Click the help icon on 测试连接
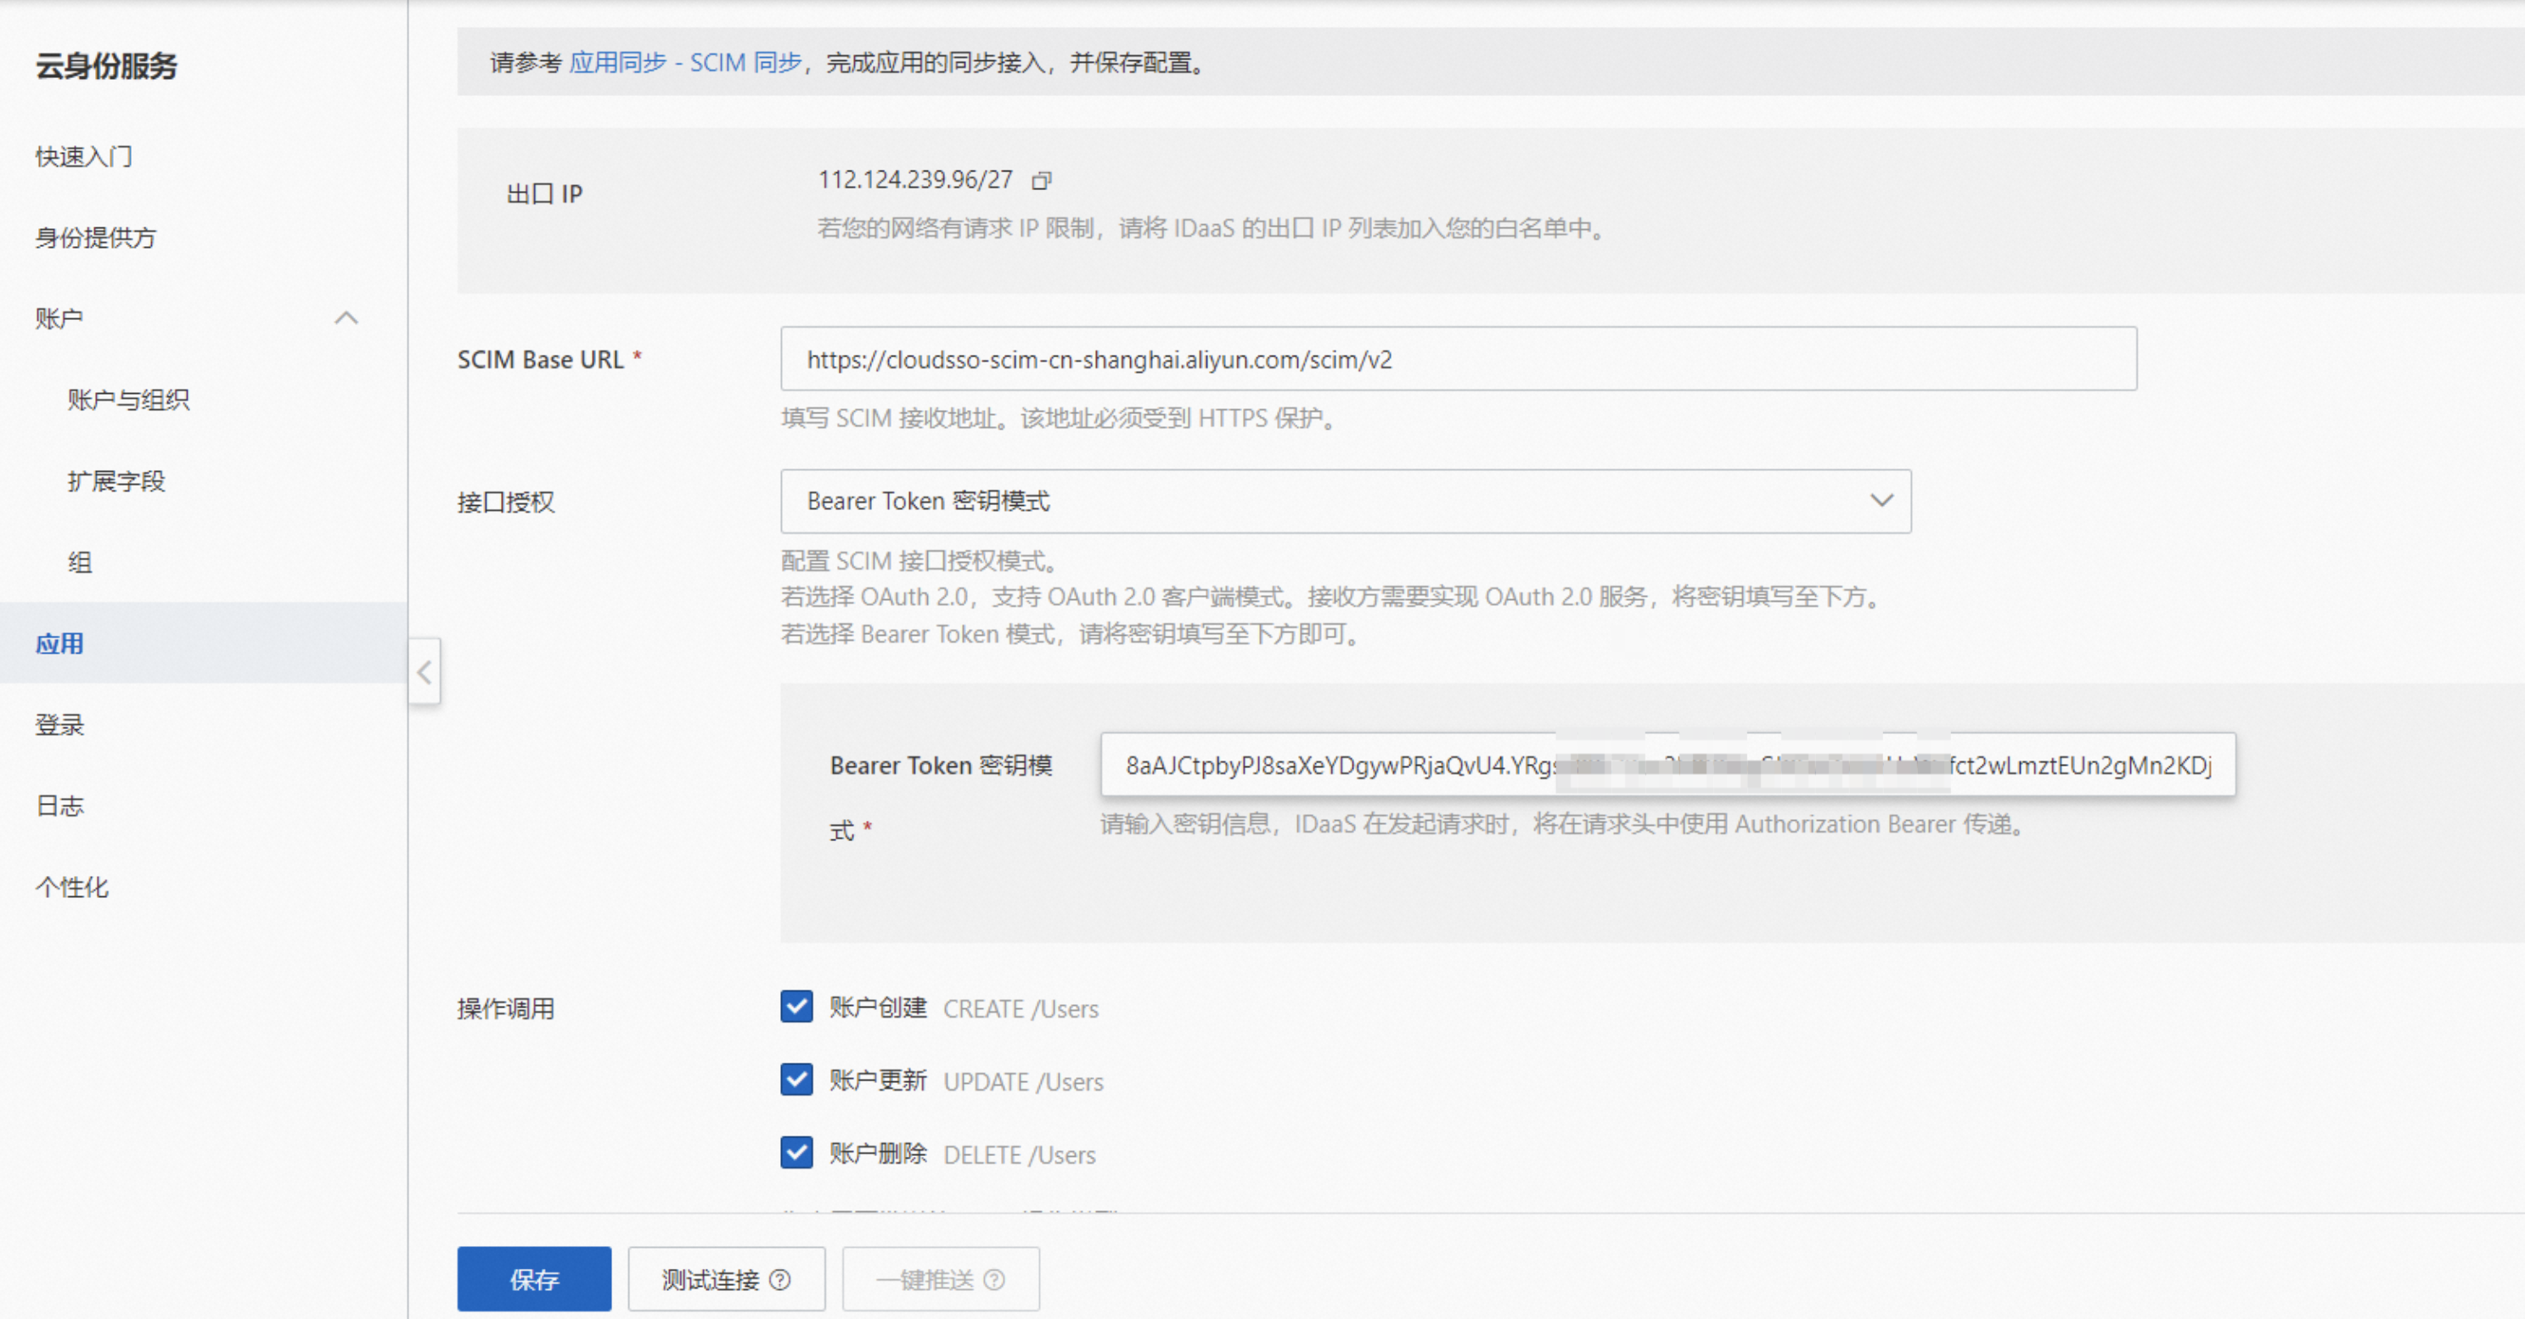This screenshot has height=1319, width=2525. pos(780,1280)
